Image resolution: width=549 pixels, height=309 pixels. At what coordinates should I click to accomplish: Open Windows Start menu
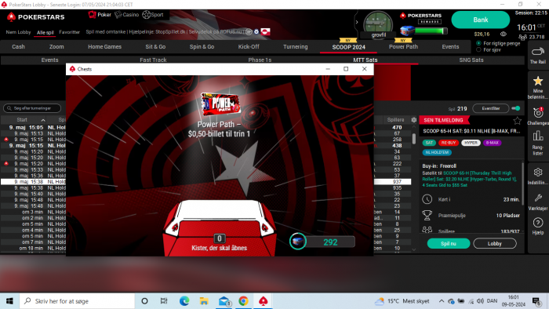pyautogui.click(x=9, y=301)
